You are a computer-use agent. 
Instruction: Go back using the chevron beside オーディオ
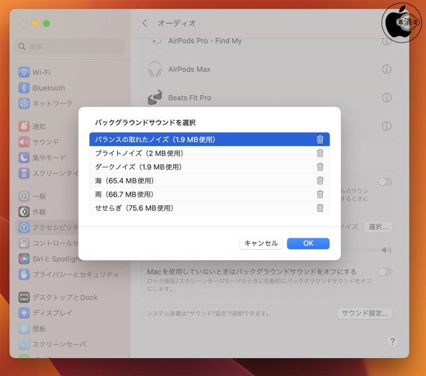click(145, 23)
